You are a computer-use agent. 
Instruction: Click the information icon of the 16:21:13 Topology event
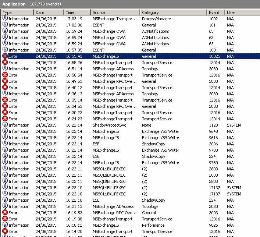[5, 206]
